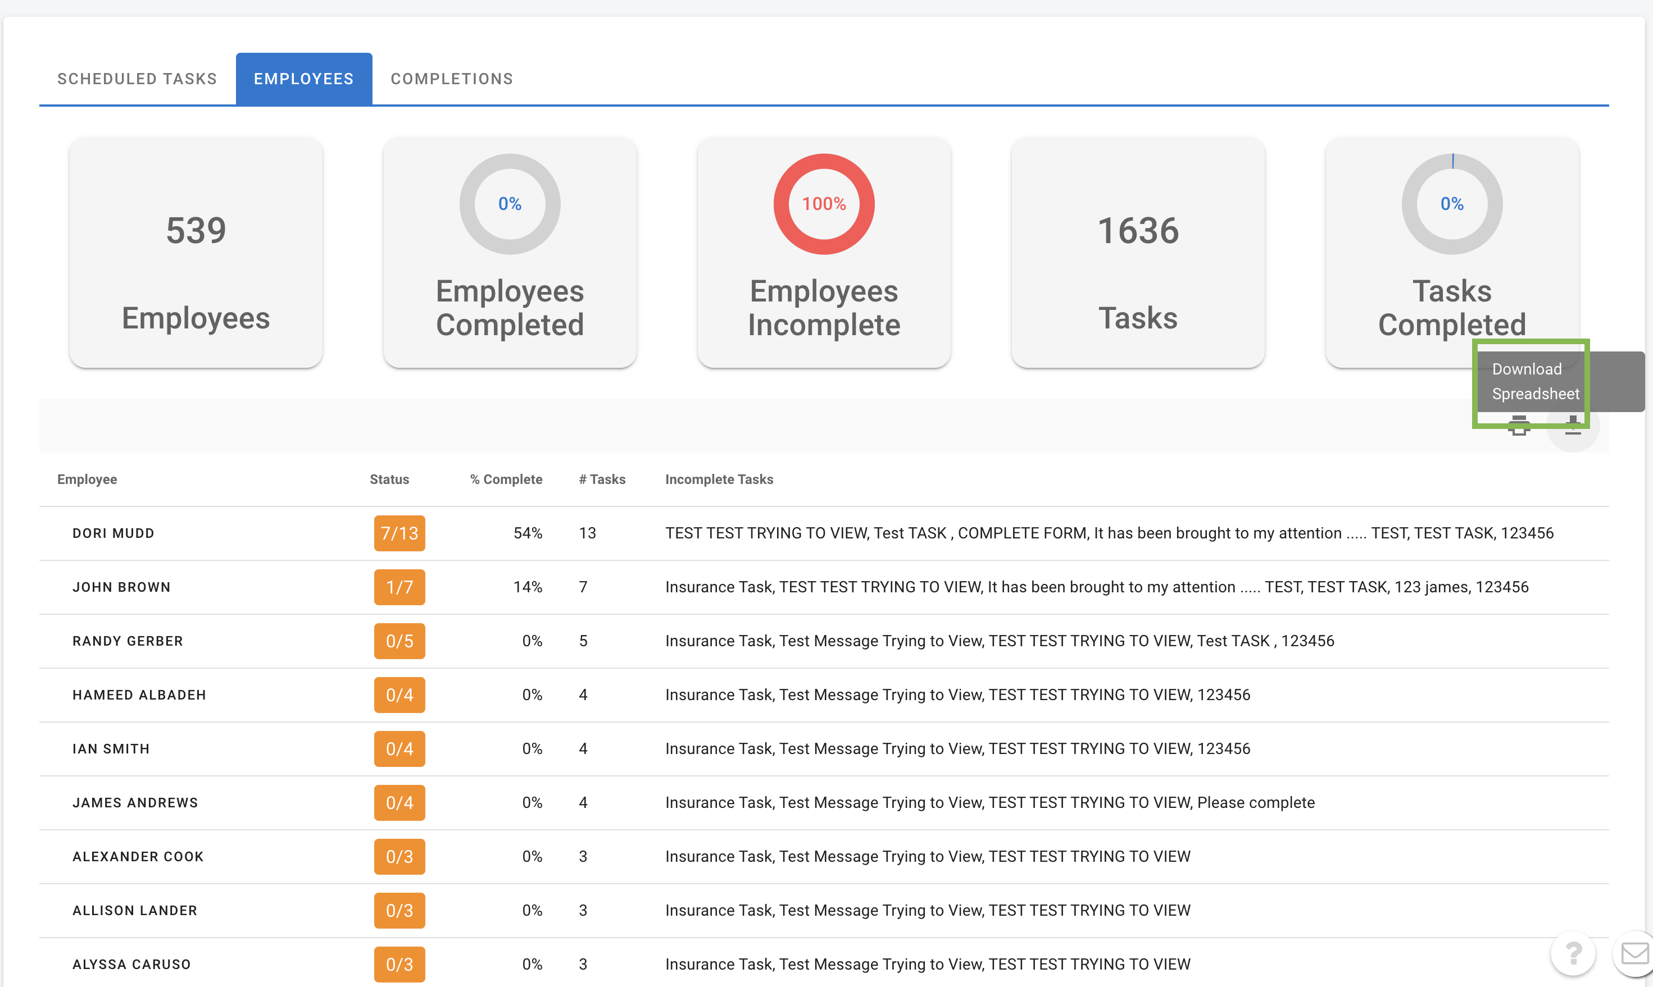Click John Brown's task count 7
1653x987 pixels.
[583, 587]
